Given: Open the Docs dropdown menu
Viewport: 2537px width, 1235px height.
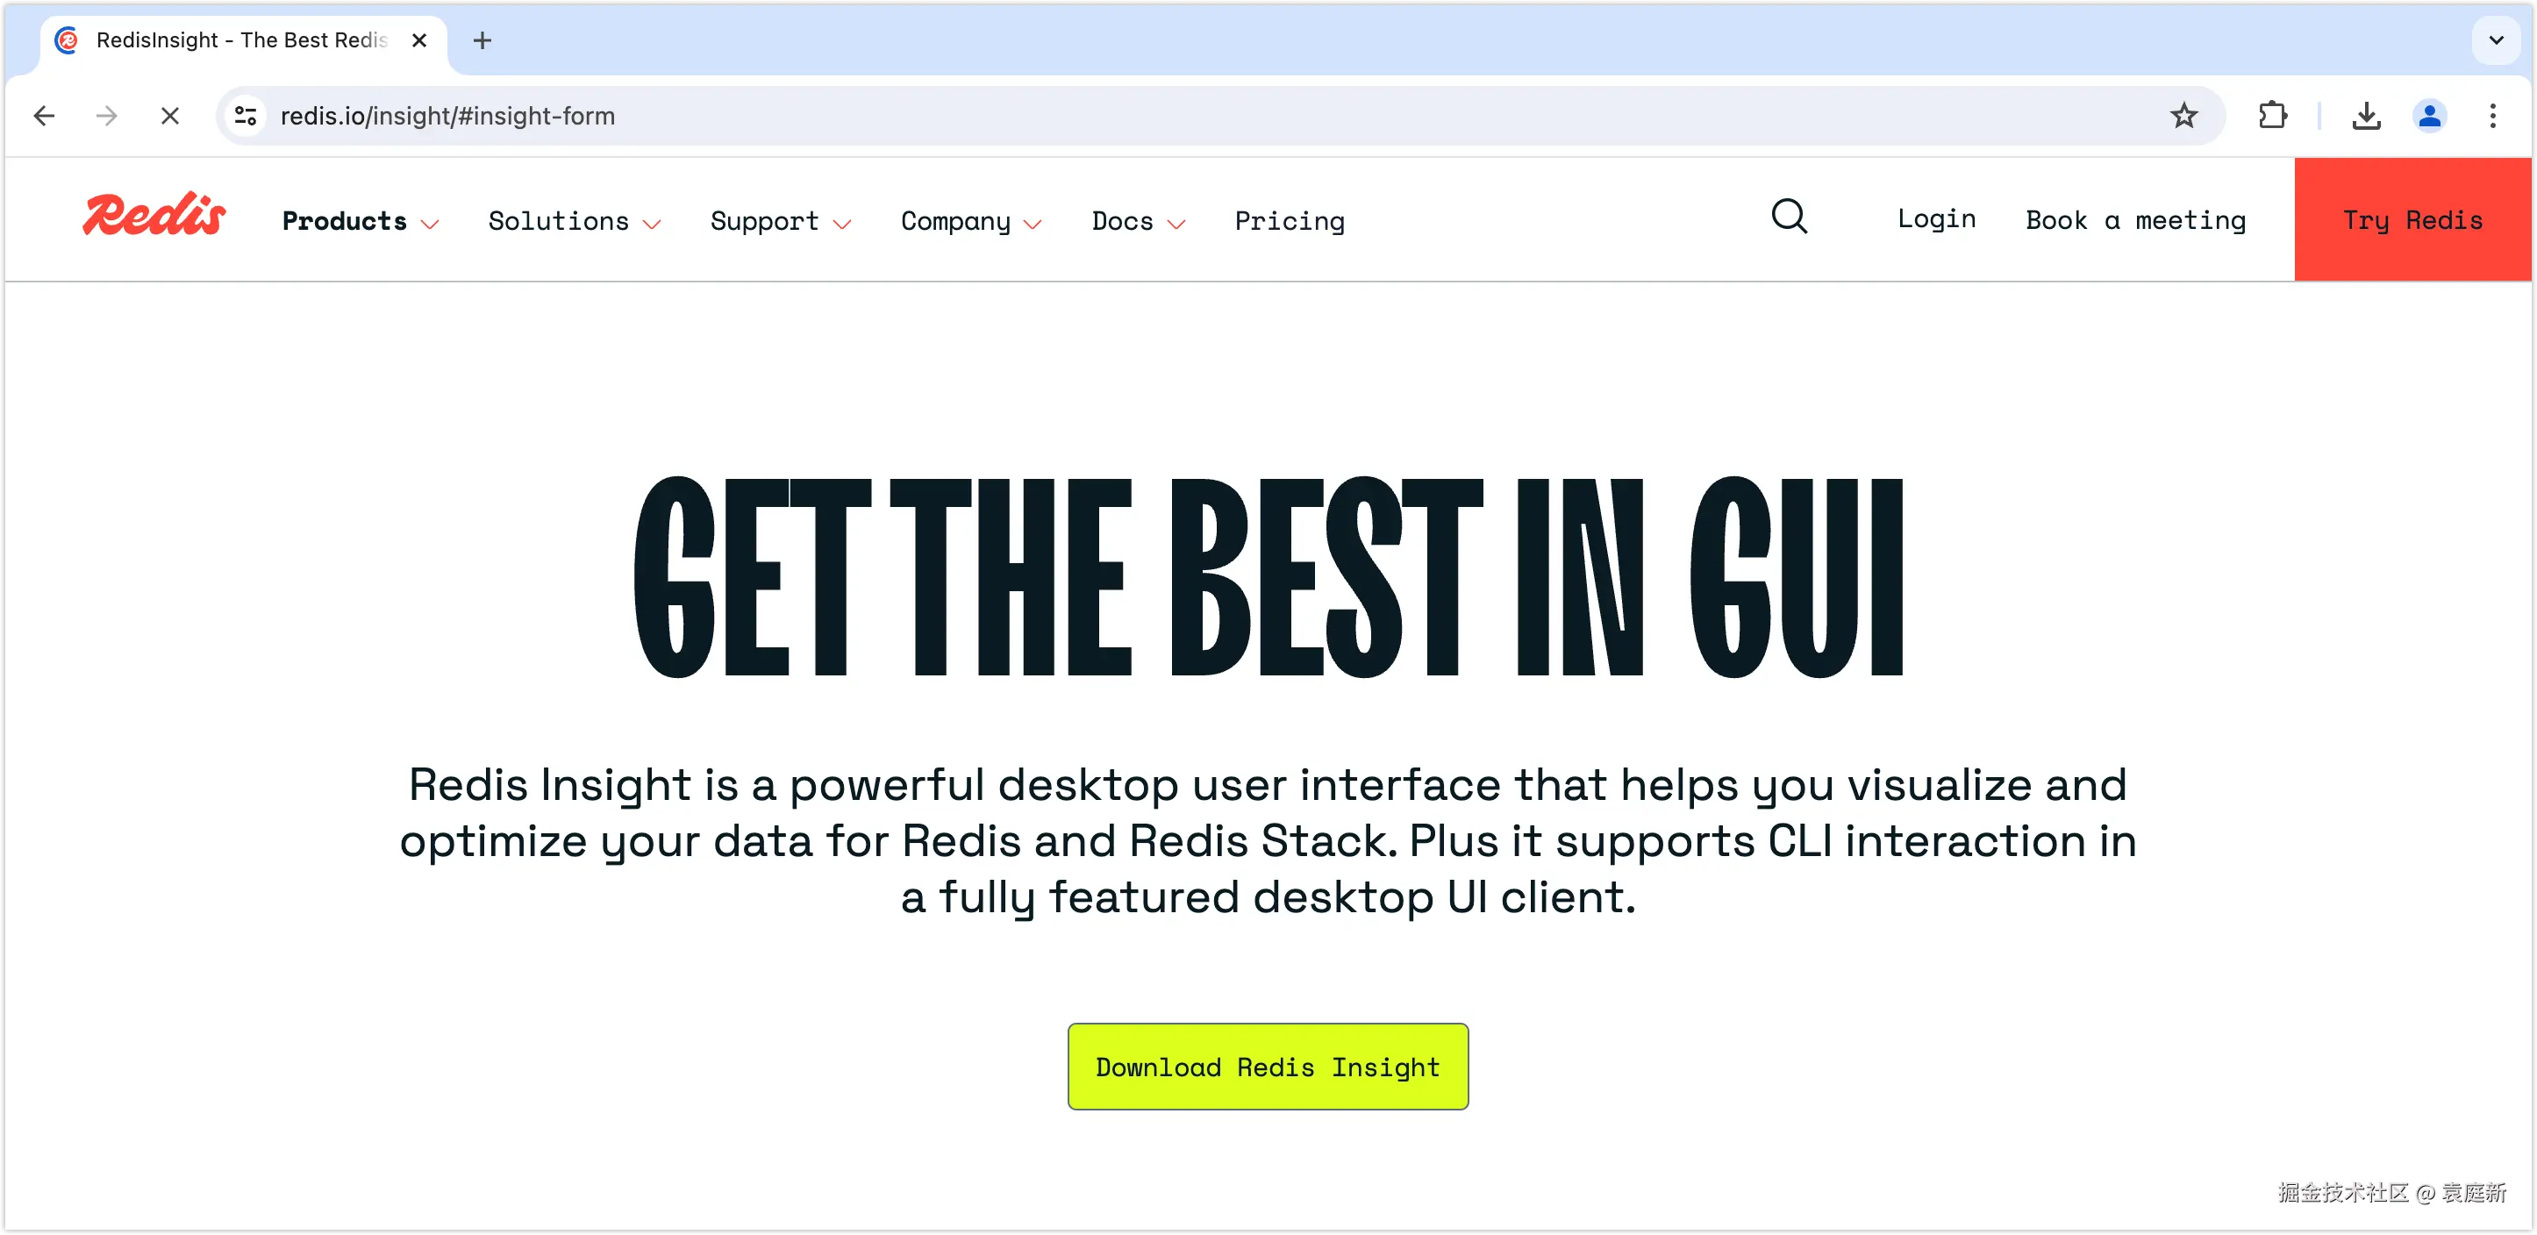Looking at the screenshot, I should pos(1138,222).
